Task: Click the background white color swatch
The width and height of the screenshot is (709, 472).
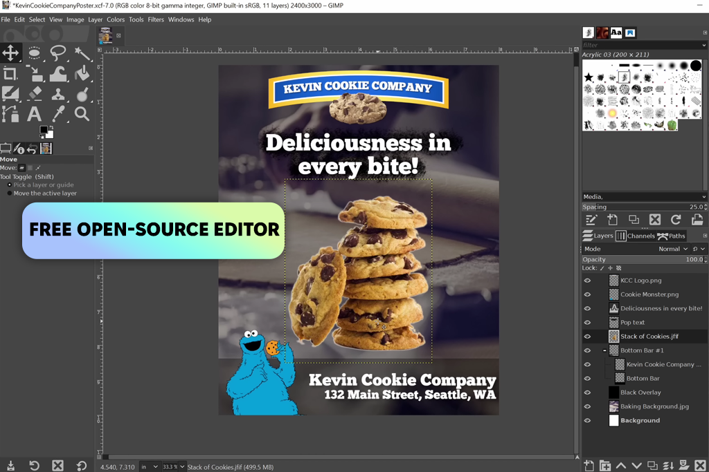Action: (50, 135)
